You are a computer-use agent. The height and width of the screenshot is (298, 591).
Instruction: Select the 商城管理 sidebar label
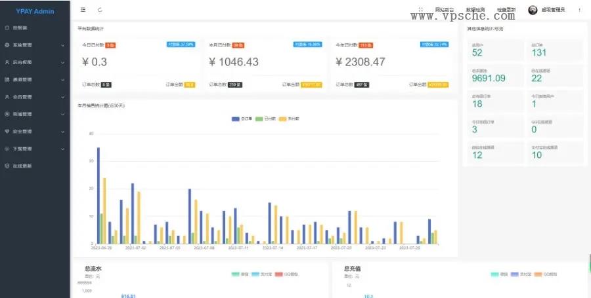(22, 114)
